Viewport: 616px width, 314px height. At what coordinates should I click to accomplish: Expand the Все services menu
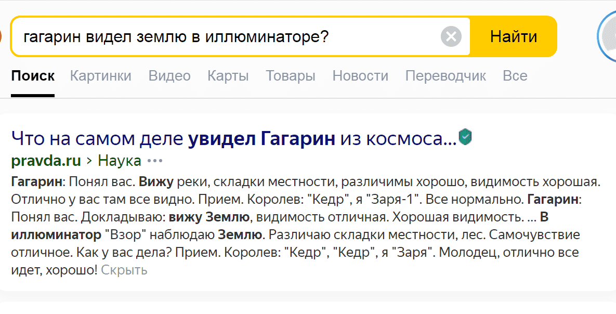[515, 76]
